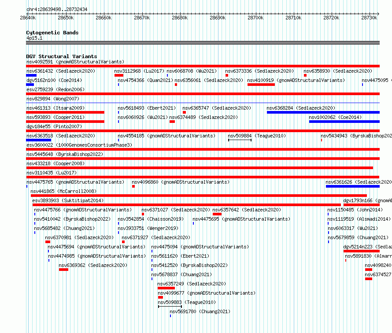Viewport: 392px width, 333px height.
Task: Click nsv1002062 (Coe2014) label
Action: (x=335, y=117)
